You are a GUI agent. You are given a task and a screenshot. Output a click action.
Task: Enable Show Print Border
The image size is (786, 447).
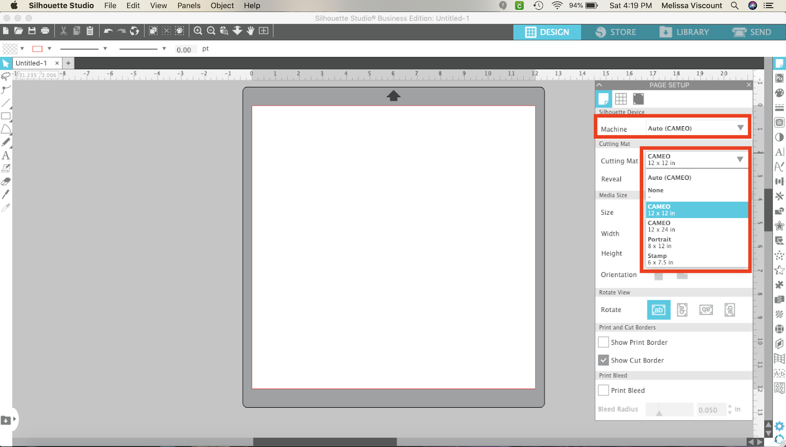click(604, 342)
